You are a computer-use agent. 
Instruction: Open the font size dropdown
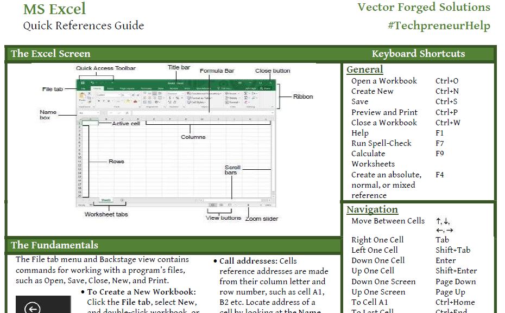point(124,95)
